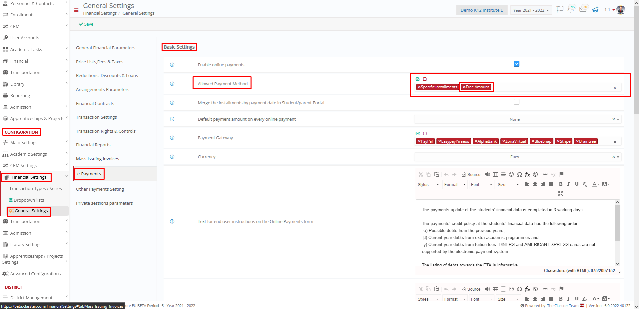Viewport: 639px width, 309px height.
Task: Open Transaction Types / Series sidebar link
Action: pos(36,188)
